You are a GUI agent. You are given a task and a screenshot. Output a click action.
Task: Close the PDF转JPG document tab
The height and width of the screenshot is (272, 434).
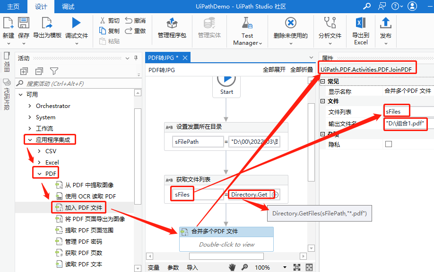click(185, 58)
